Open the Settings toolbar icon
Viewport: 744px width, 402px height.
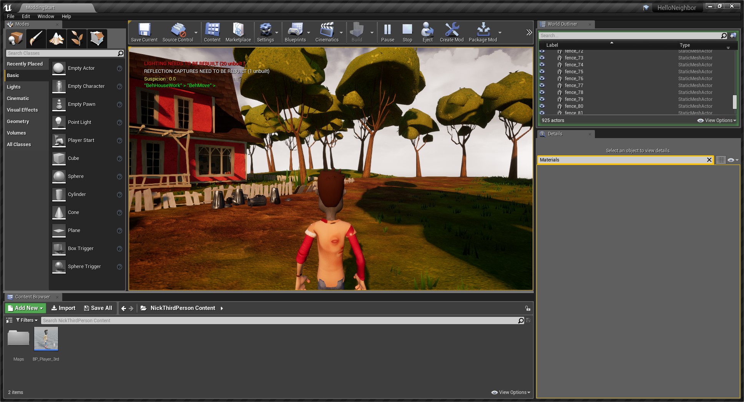click(x=265, y=32)
